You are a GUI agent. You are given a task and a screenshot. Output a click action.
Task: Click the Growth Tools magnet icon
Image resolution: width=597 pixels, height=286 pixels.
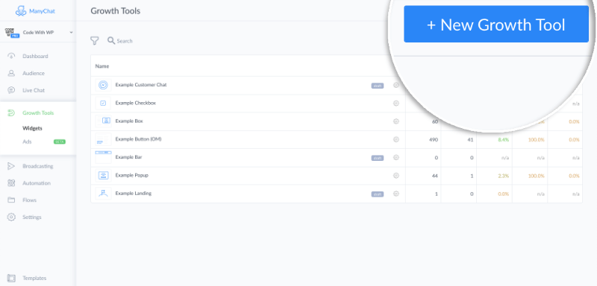11,112
